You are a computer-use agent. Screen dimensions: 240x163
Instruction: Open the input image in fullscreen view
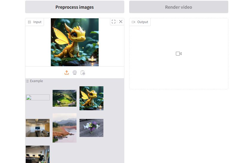click(114, 22)
